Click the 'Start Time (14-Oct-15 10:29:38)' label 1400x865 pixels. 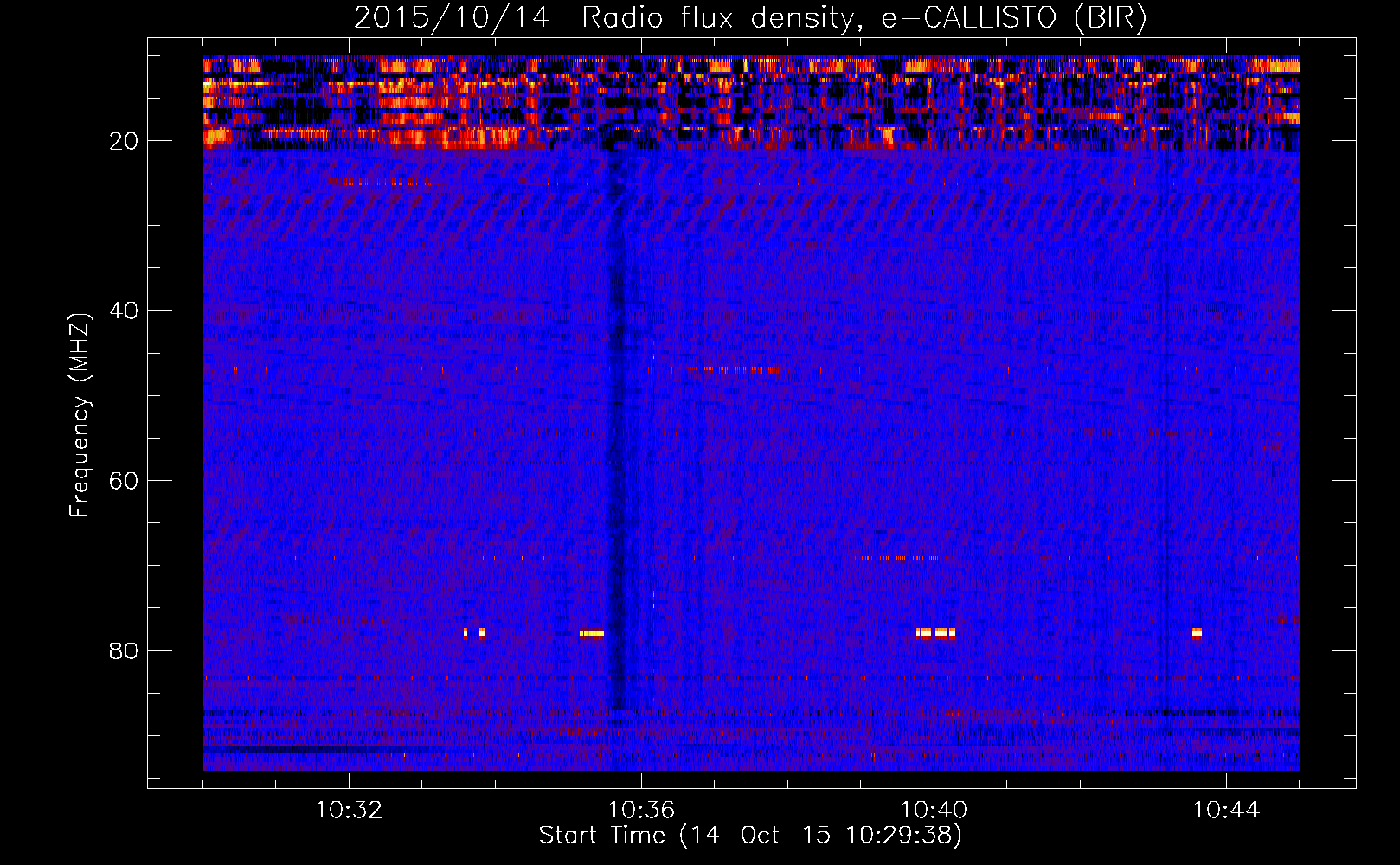click(x=750, y=836)
